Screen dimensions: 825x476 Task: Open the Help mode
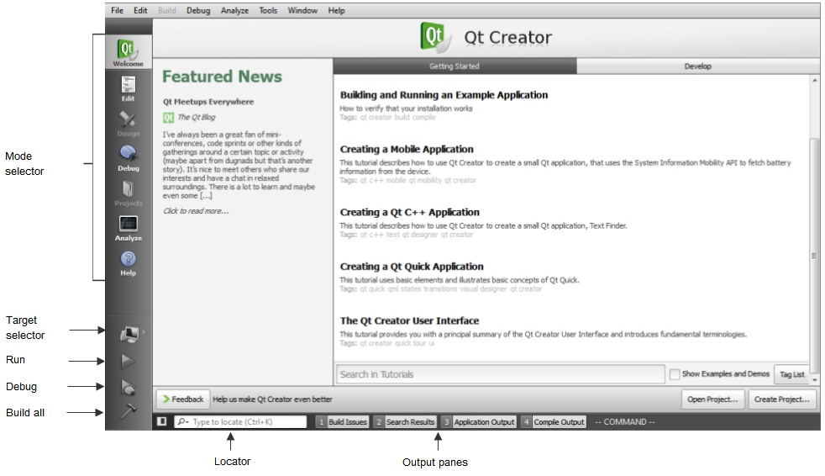pos(129,263)
